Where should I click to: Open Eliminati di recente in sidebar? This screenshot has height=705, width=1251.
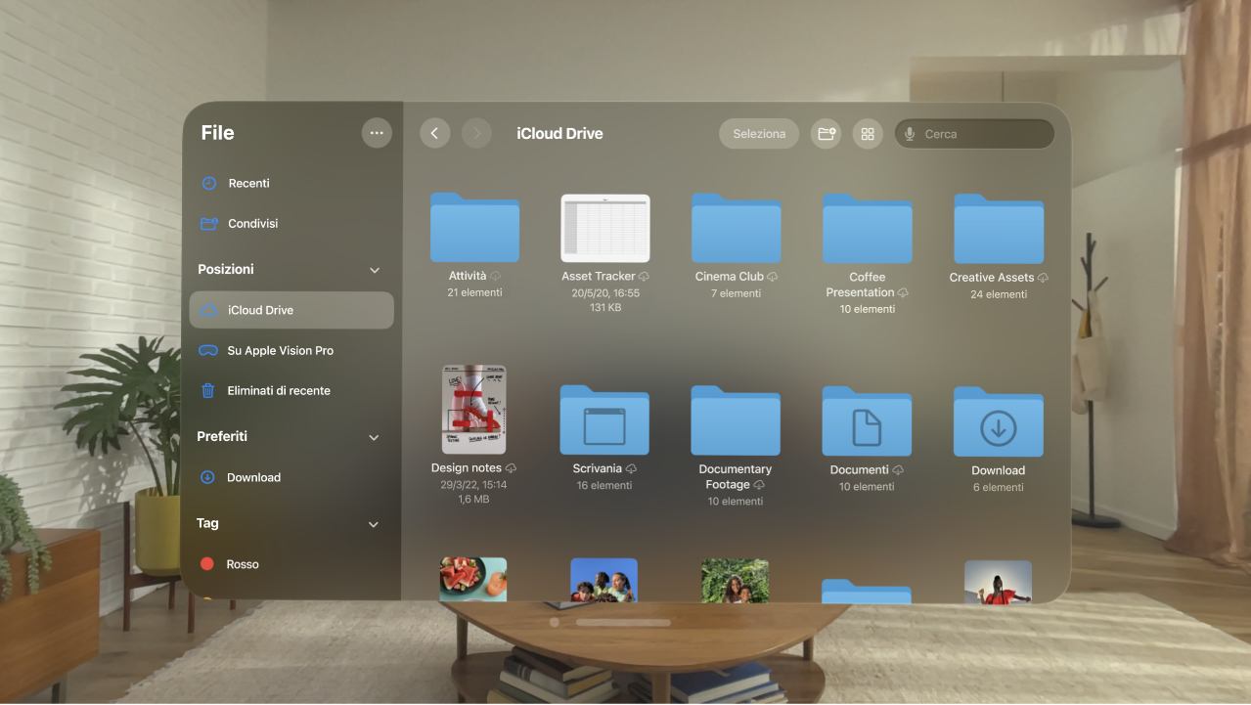(291, 390)
